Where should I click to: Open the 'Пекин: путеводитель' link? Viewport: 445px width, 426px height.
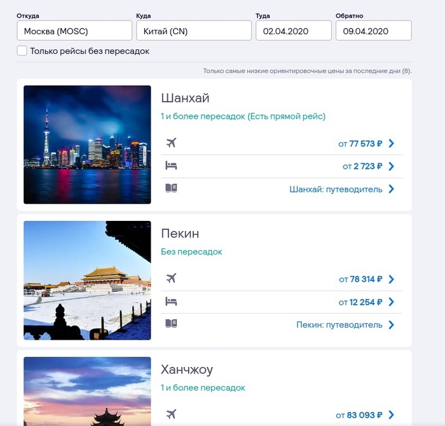(x=339, y=325)
